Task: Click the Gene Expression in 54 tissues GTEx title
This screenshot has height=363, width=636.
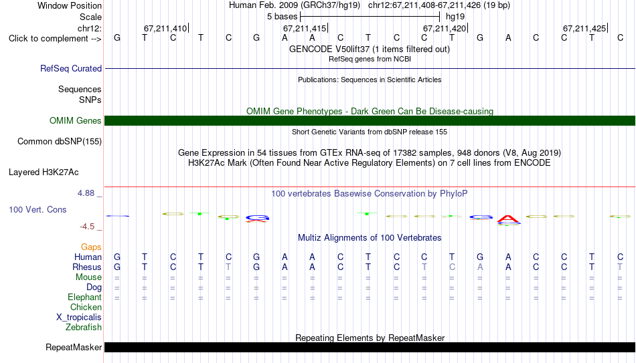Action: 370,152
